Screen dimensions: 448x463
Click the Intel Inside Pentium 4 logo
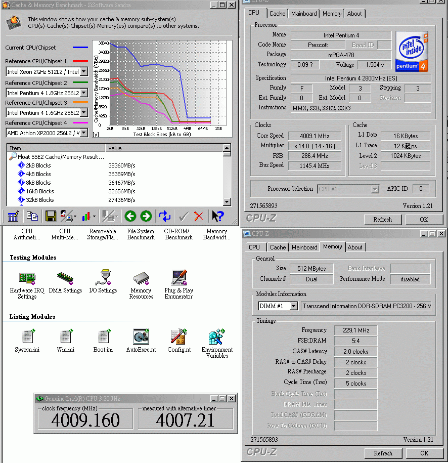[x=412, y=52]
